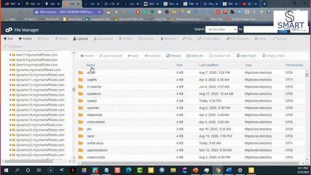Create a new file with File button

click(8, 39)
